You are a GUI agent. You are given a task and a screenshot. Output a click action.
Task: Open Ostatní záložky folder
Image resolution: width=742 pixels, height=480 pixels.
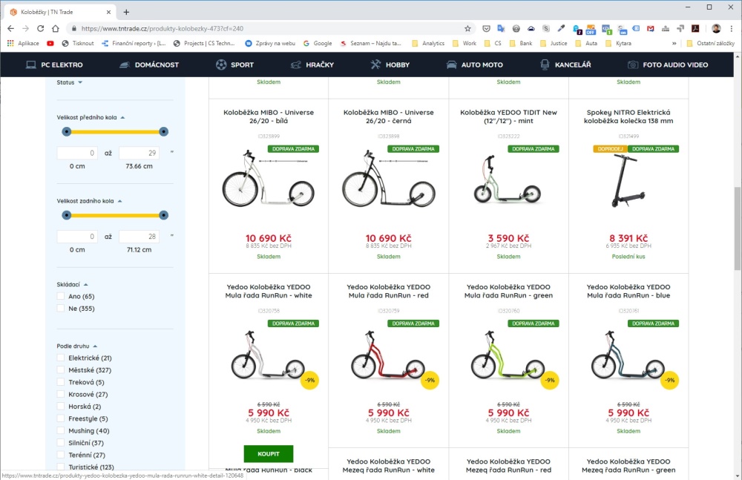710,43
